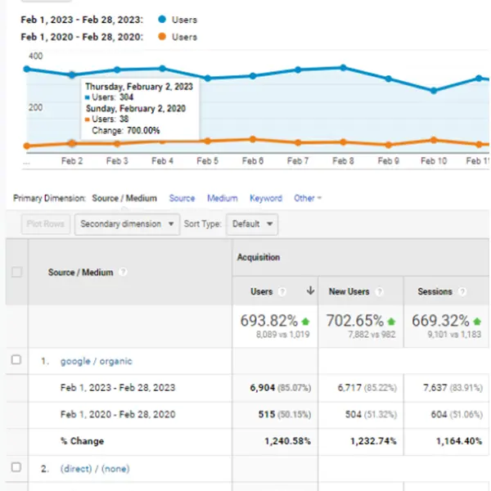Click the Acquisition column group header
The height and width of the screenshot is (491, 491).
pos(259,257)
